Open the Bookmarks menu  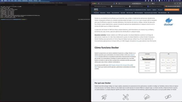(x=25, y=1)
